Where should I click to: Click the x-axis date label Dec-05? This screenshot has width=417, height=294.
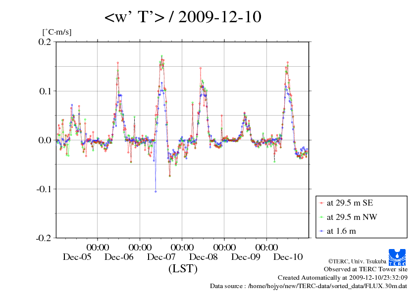[x=77, y=257]
